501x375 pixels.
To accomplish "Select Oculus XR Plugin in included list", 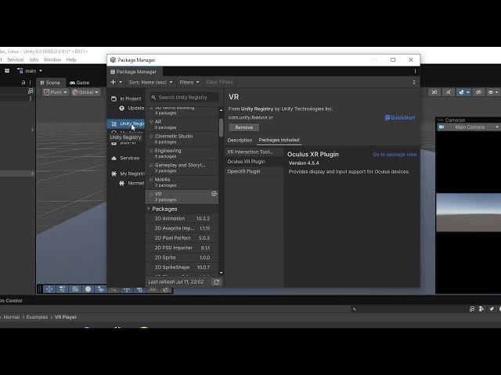I will click(254, 162).
